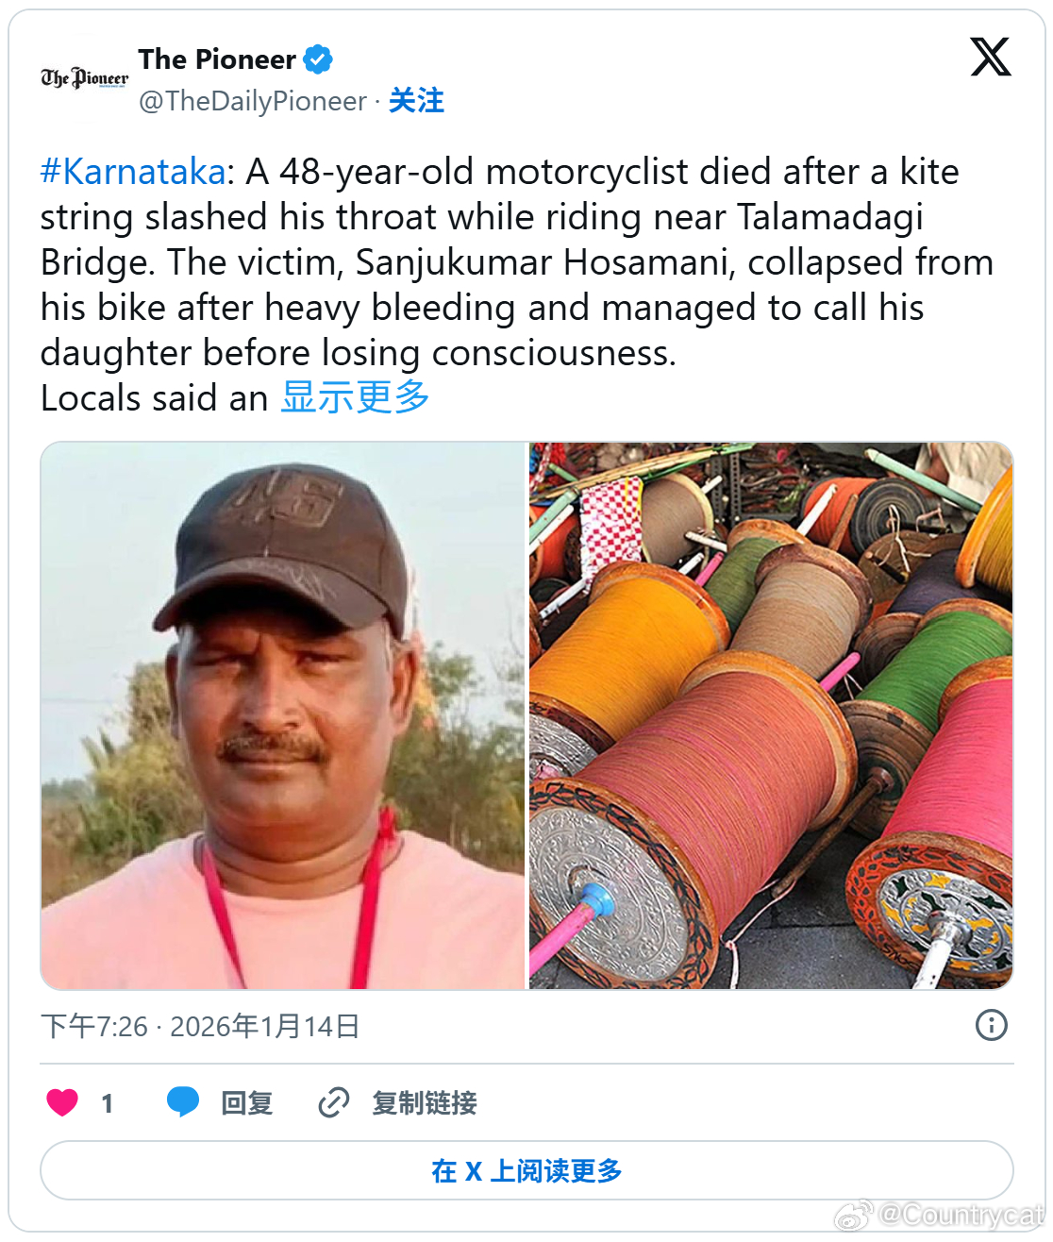Open the tweet info circle icon

click(991, 1025)
